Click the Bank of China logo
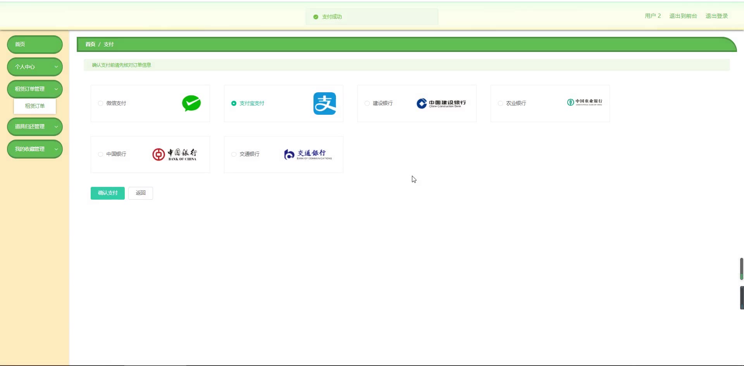This screenshot has width=744, height=366. (174, 154)
